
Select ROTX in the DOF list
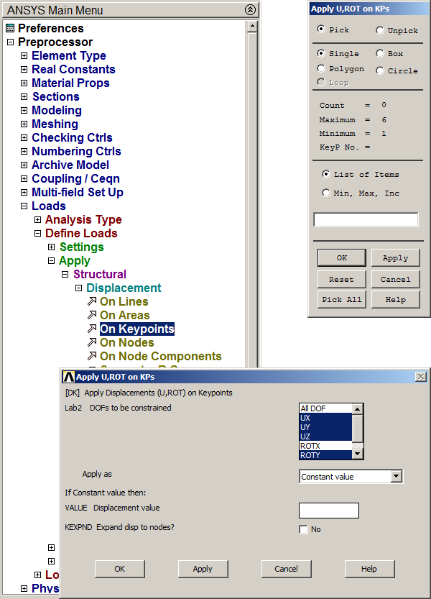[x=325, y=446]
